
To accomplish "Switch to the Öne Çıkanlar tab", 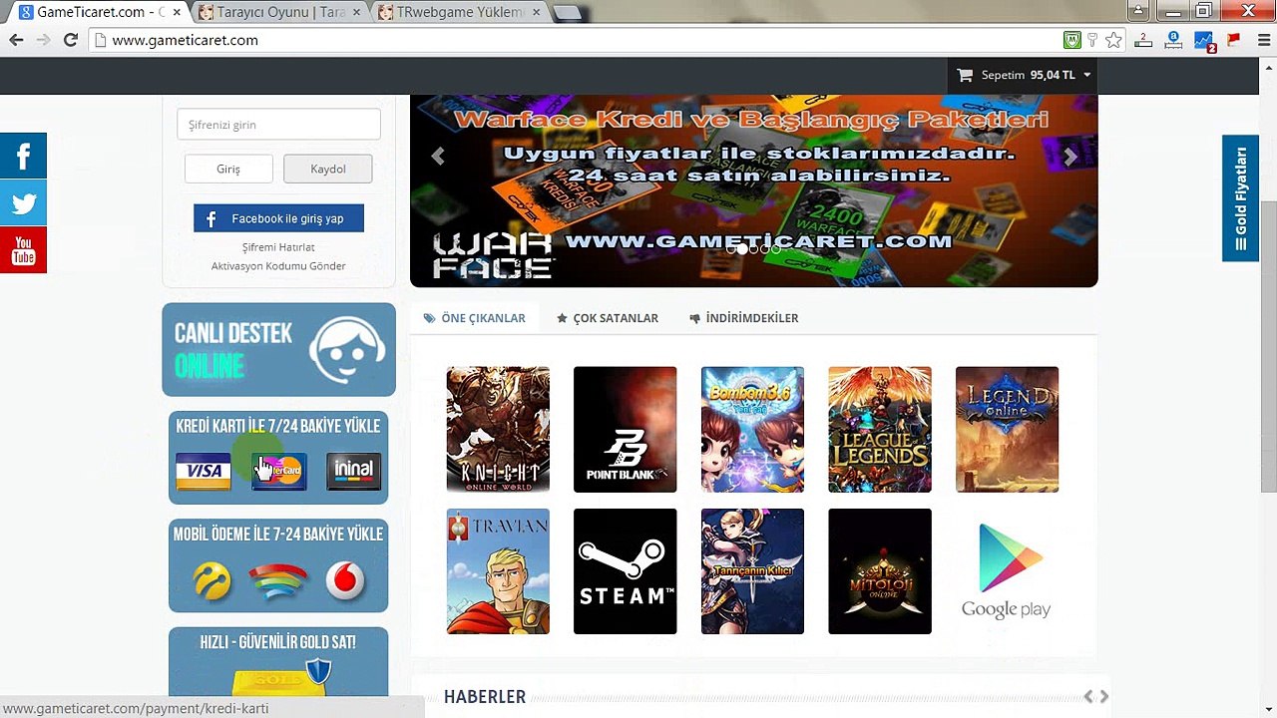I will pos(475,318).
